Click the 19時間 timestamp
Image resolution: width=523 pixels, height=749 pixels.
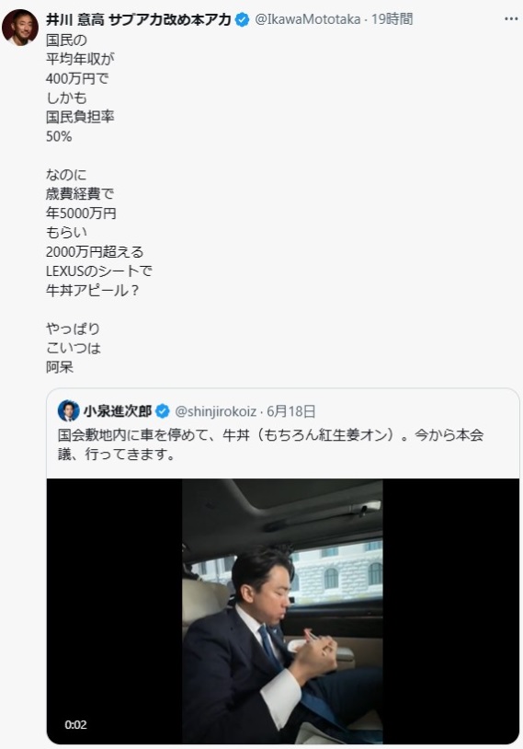tap(392, 19)
